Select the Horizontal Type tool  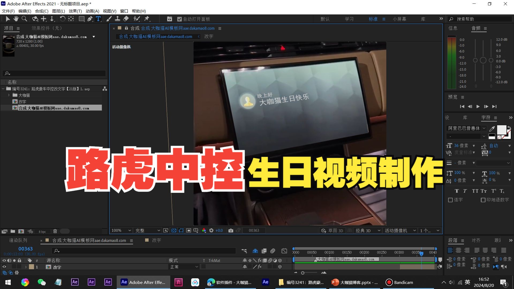98,19
